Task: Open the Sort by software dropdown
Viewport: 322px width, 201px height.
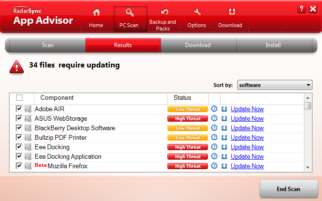Action: [x=274, y=85]
